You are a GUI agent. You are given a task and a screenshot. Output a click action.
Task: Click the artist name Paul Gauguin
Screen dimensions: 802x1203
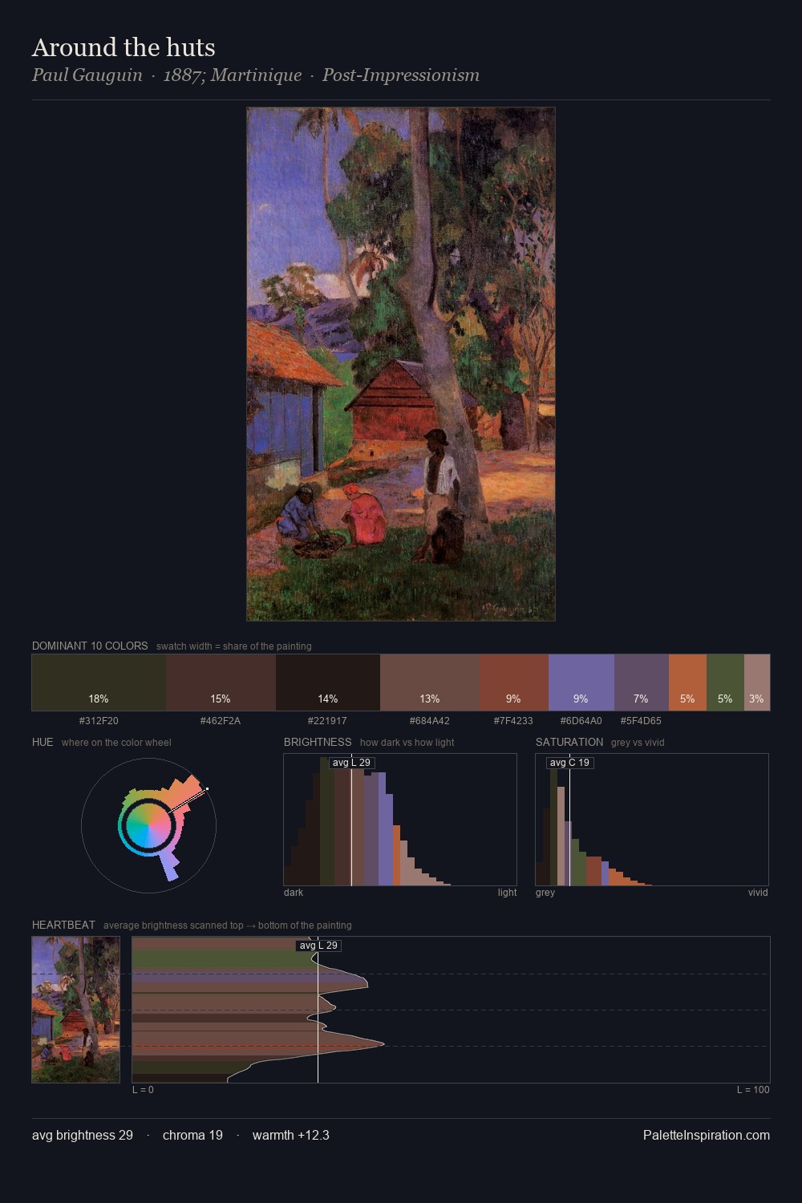pos(87,75)
